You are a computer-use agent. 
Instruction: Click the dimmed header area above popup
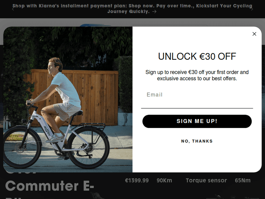click(132, 22)
